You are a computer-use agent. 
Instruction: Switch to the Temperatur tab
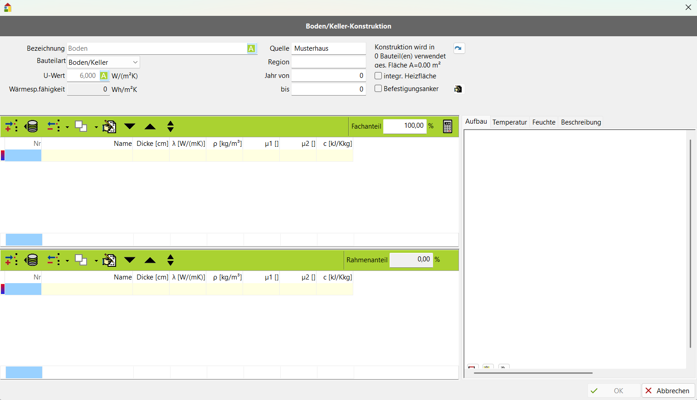[x=510, y=122]
